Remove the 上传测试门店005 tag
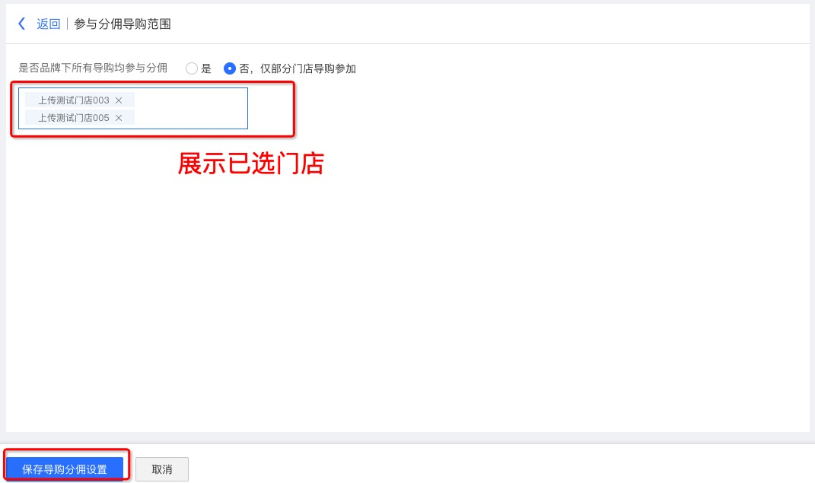815x483 pixels. pos(119,118)
